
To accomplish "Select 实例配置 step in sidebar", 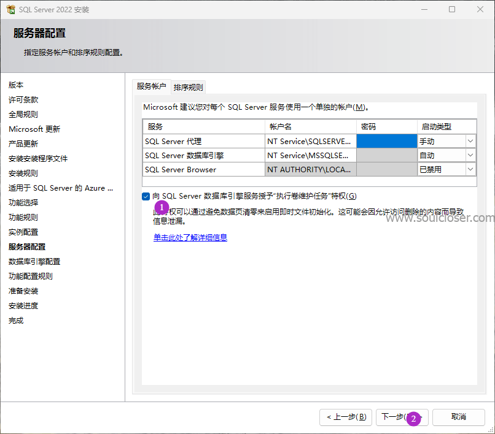I will 23,232.
